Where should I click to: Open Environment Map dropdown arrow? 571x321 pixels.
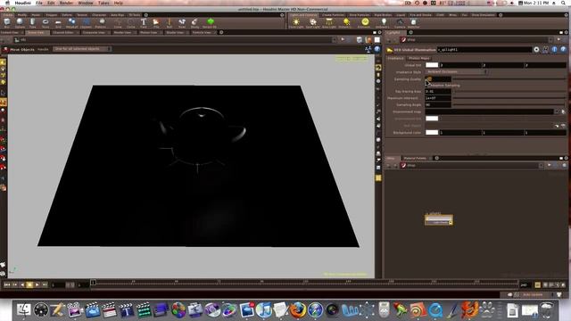click(x=557, y=111)
